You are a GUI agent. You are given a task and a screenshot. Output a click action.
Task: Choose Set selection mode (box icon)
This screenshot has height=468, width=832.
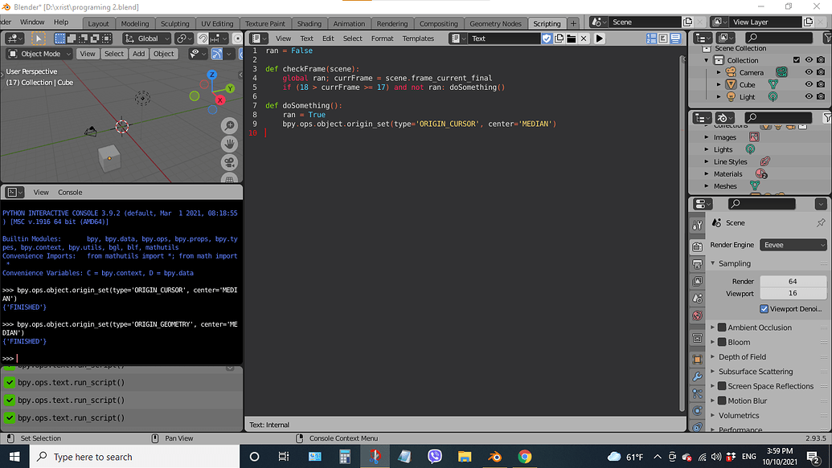coord(60,39)
